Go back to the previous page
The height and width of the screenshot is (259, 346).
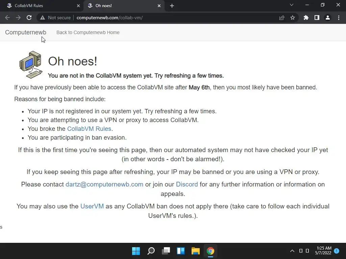point(7,18)
